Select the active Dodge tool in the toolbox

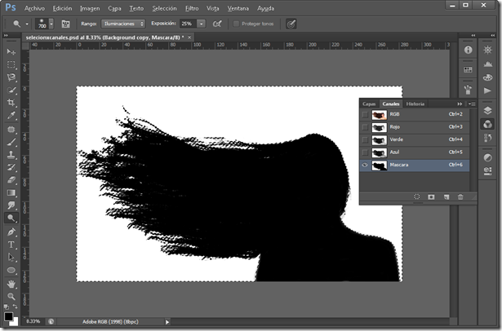click(11, 218)
